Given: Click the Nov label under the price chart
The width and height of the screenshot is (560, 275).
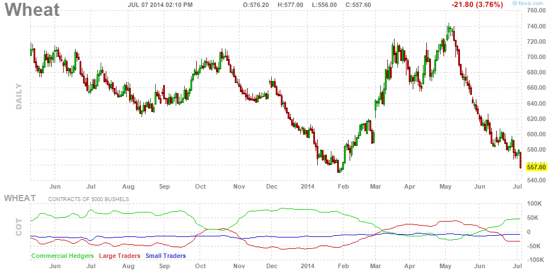Looking at the screenshot, I should (x=239, y=186).
